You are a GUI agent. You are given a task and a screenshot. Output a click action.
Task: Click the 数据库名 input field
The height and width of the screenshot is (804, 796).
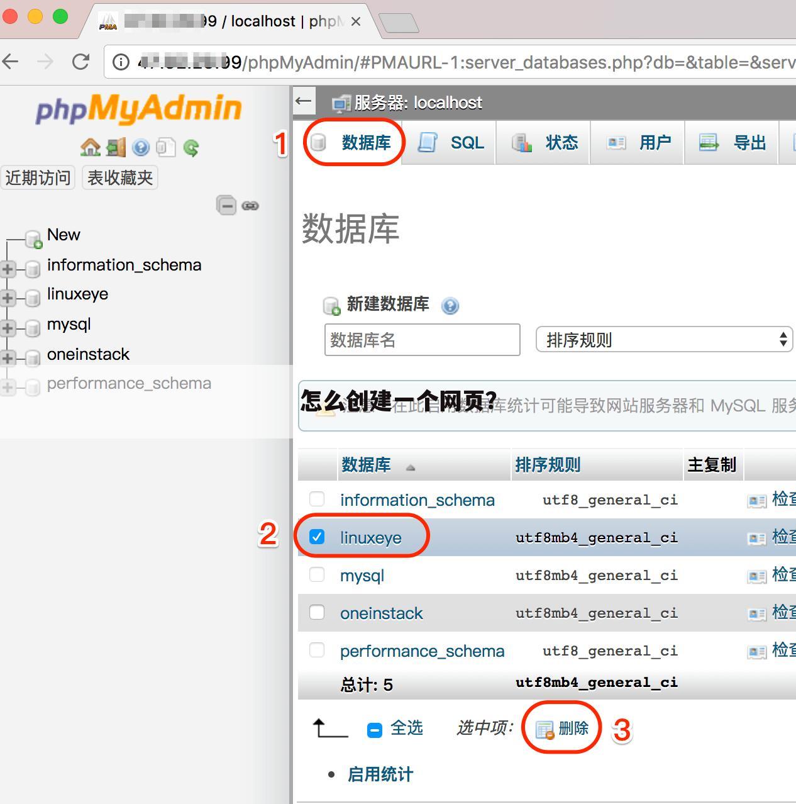pos(423,340)
